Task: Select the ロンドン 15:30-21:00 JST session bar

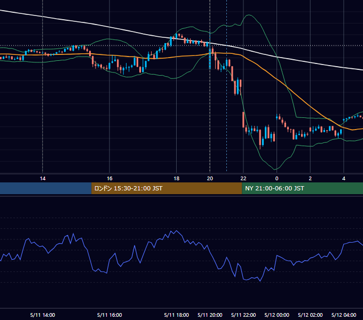Action: tap(167, 188)
